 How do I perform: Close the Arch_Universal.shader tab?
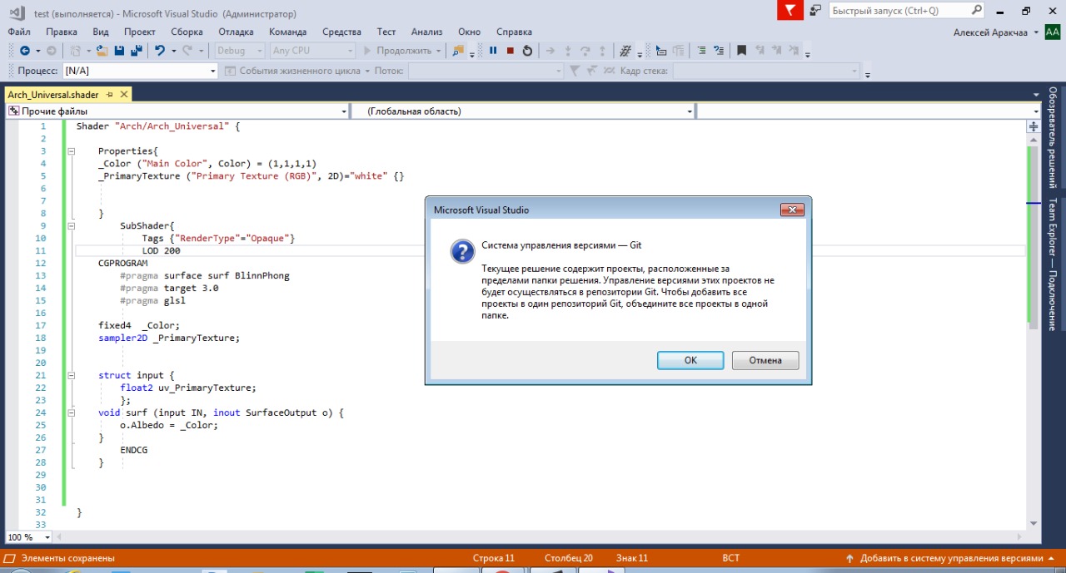coord(124,95)
